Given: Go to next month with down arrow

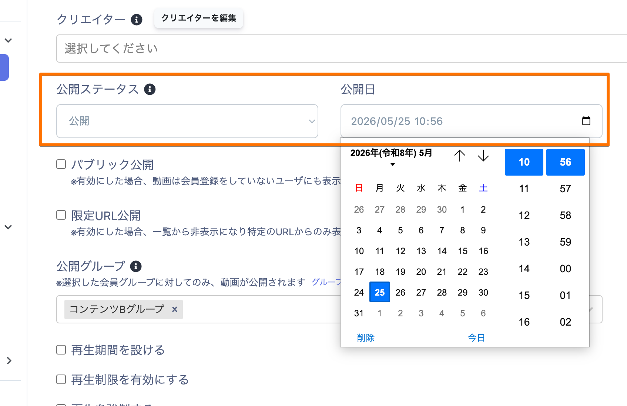Looking at the screenshot, I should pyautogui.click(x=483, y=156).
